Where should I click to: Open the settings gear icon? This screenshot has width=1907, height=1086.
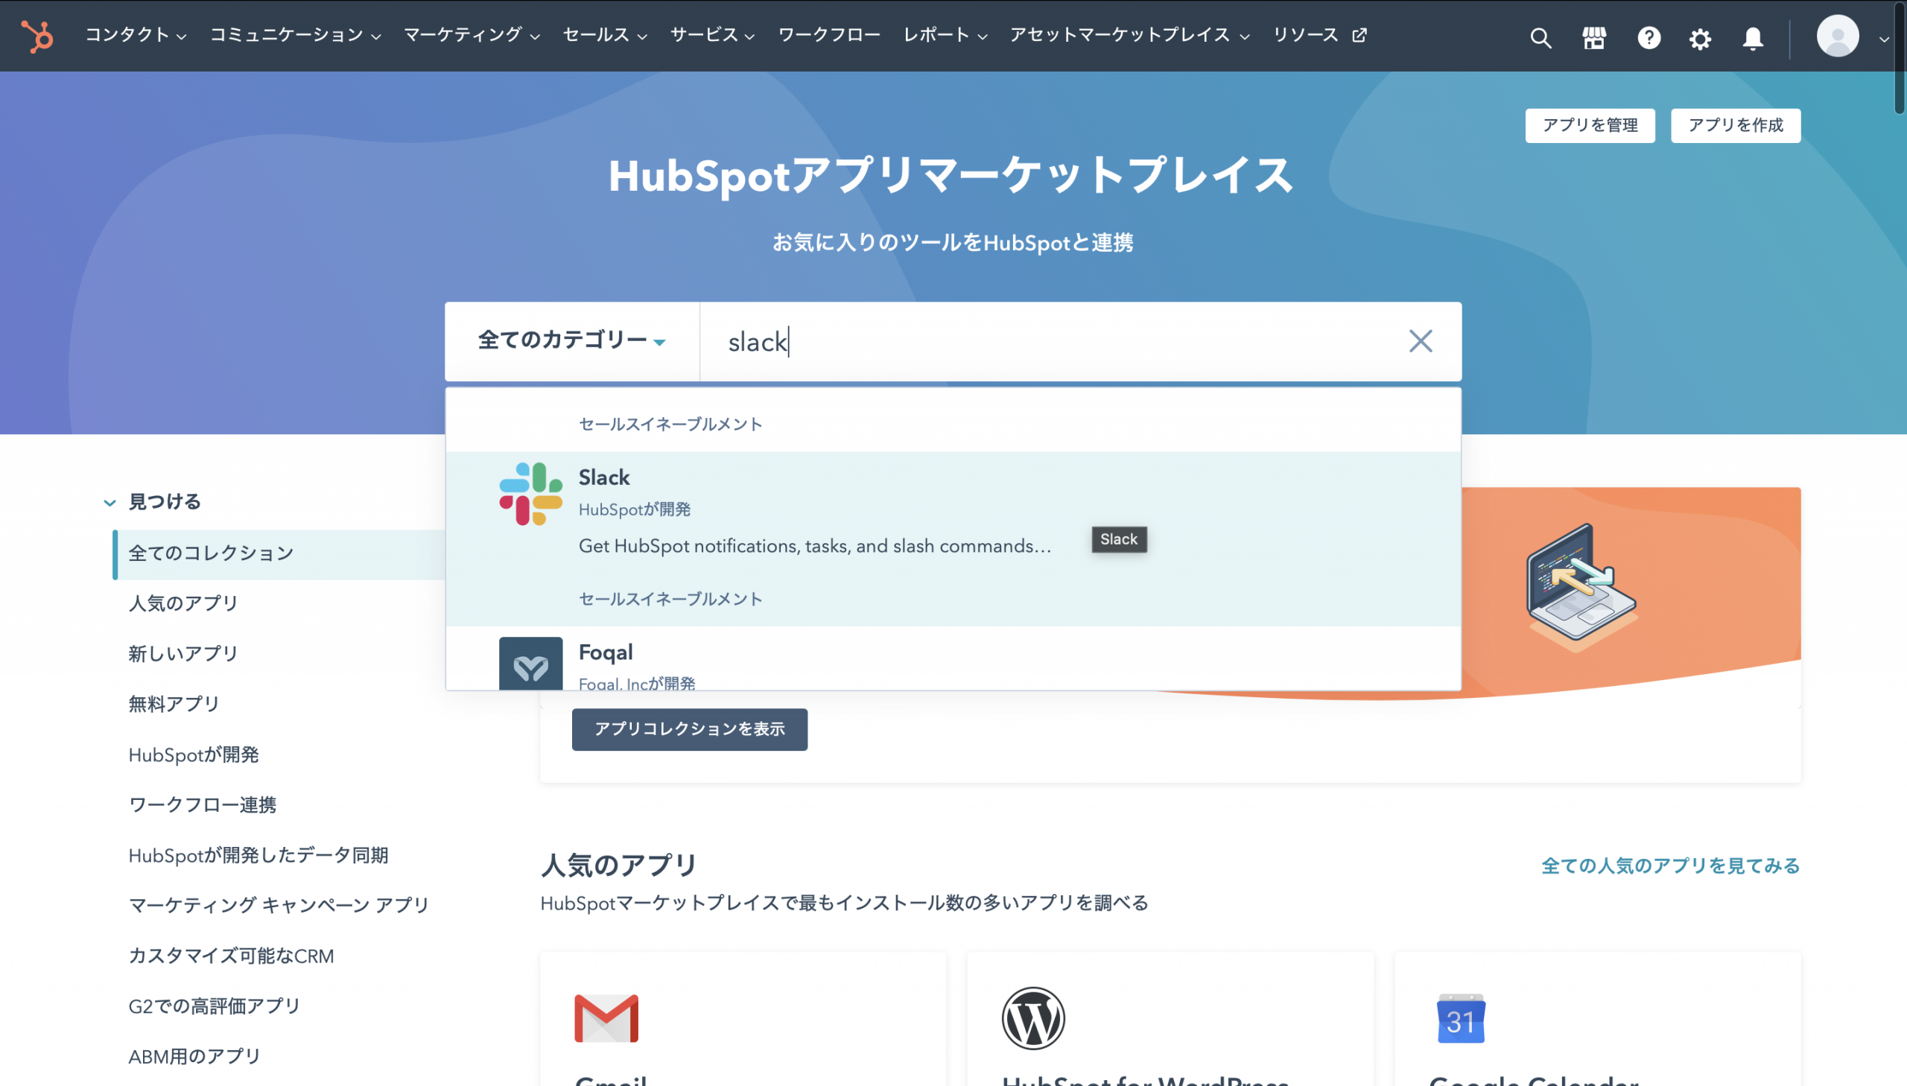[x=1701, y=38]
